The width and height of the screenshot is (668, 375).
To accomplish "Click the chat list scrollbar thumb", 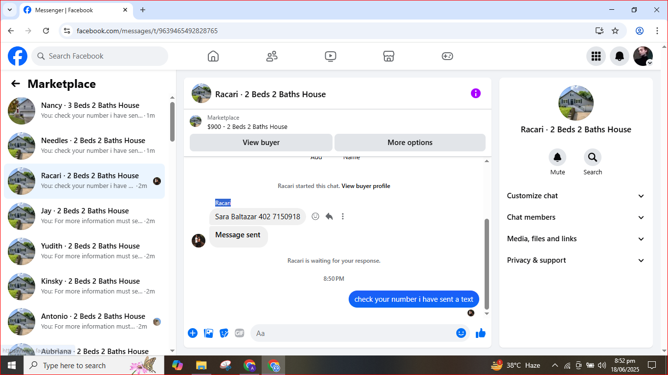I will pyautogui.click(x=172, y=122).
